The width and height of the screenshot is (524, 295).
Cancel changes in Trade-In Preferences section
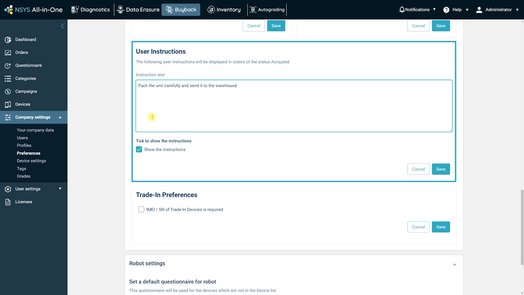coord(418,227)
